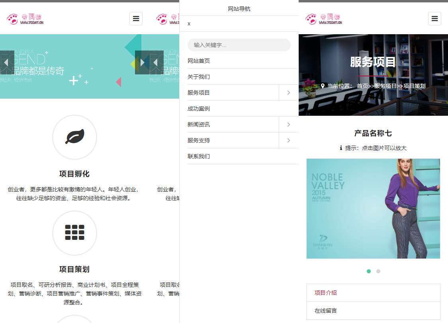This screenshot has height=323, width=448.
Task: Click the paw logo in left panel
Action: tap(25, 19)
